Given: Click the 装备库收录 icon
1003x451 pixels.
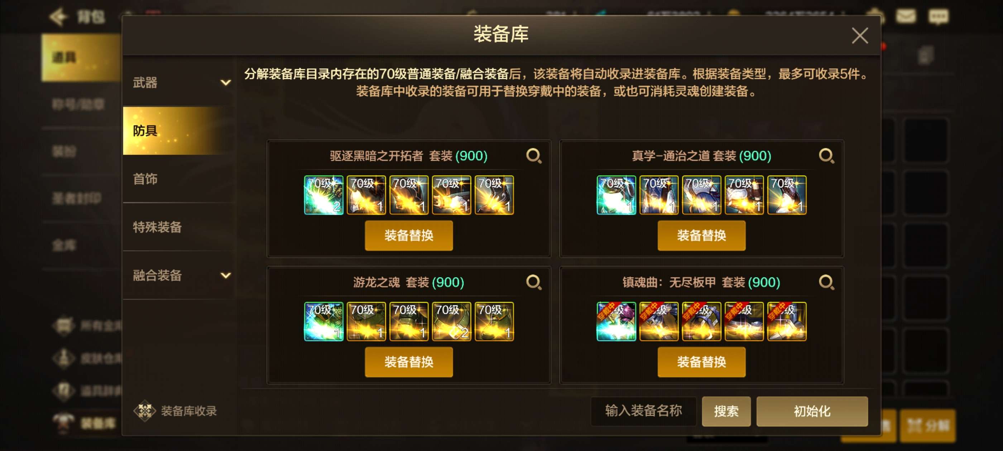Looking at the screenshot, I should (x=145, y=411).
